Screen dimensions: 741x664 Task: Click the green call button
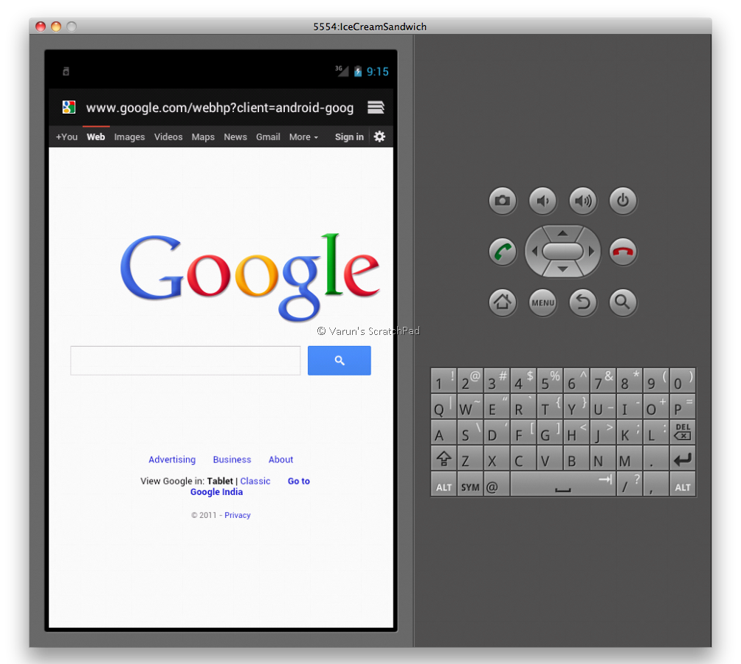pos(503,252)
